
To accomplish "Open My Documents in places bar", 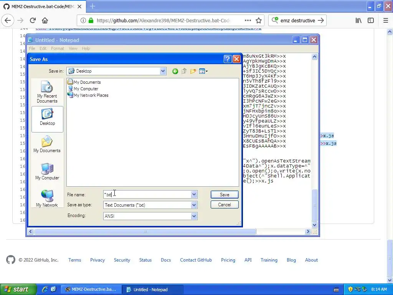I will pos(47,144).
